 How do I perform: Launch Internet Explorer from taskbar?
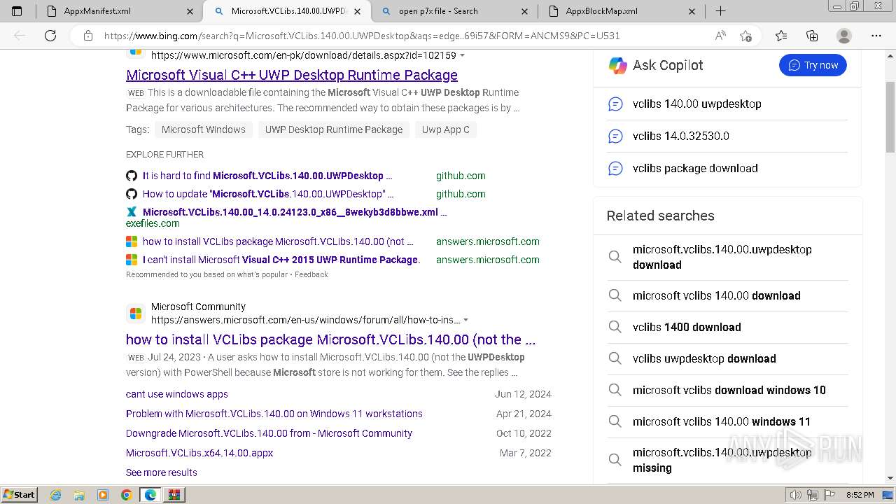tap(56, 495)
